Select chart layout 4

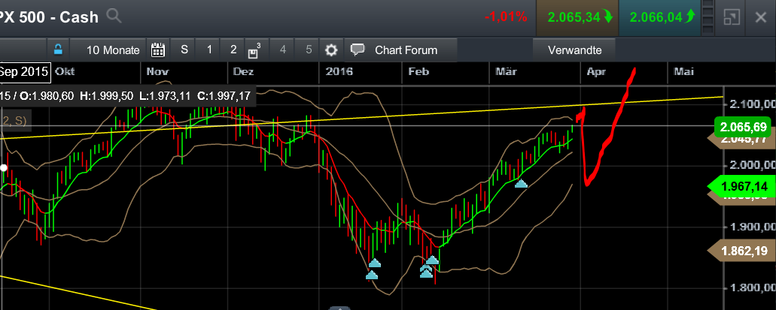pyautogui.click(x=282, y=50)
